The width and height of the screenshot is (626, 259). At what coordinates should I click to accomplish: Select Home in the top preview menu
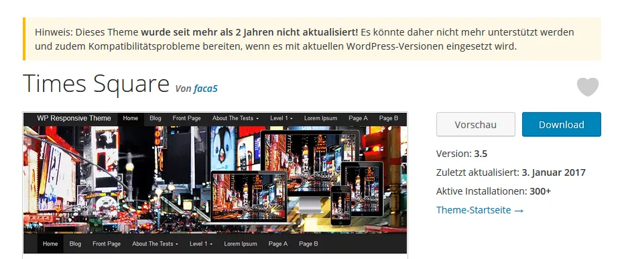click(131, 118)
